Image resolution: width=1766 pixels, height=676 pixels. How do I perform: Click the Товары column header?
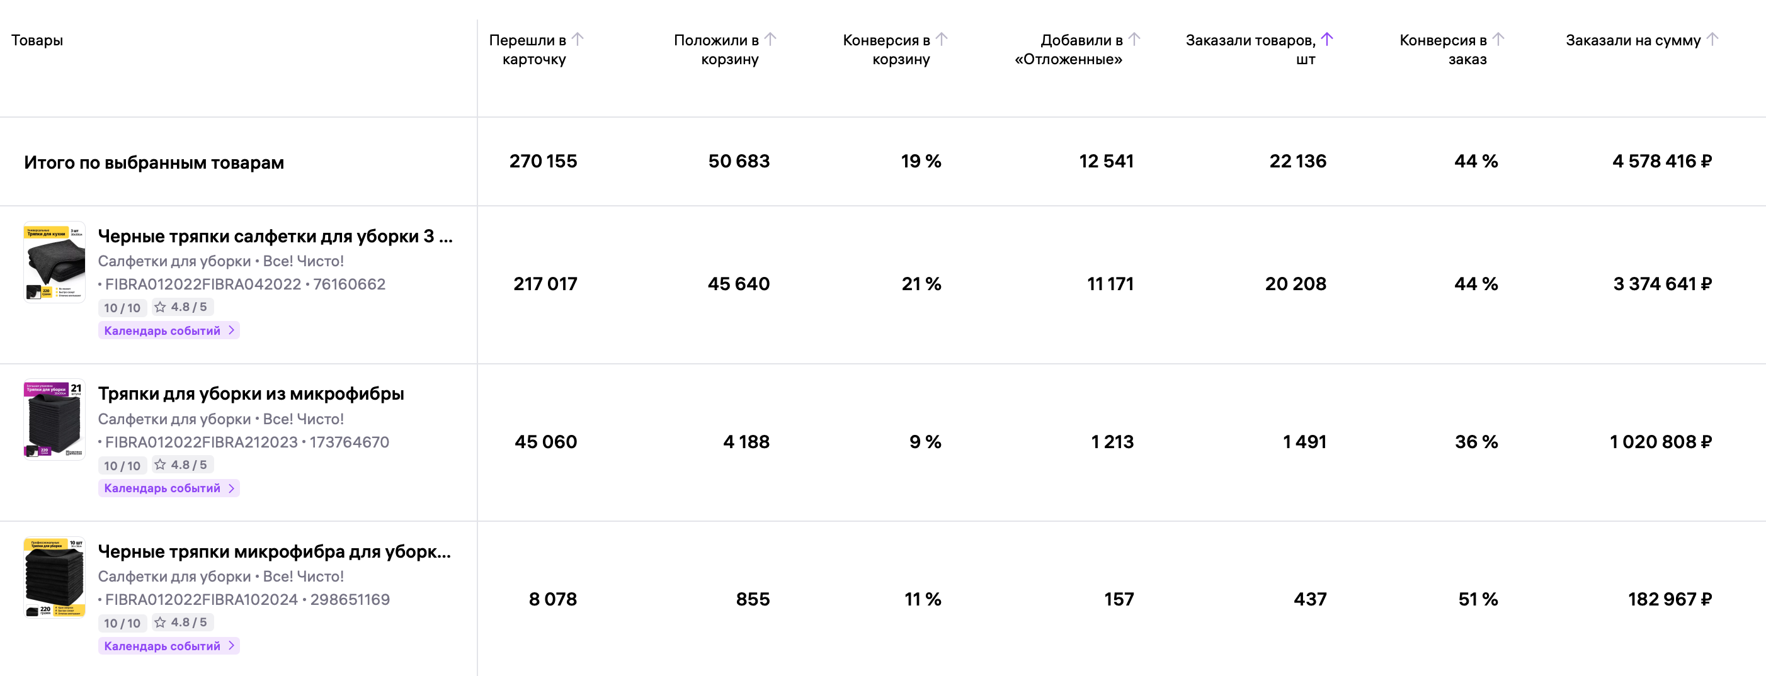point(37,40)
